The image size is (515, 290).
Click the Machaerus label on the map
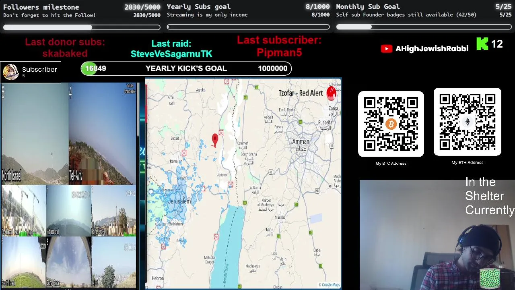(x=253, y=266)
